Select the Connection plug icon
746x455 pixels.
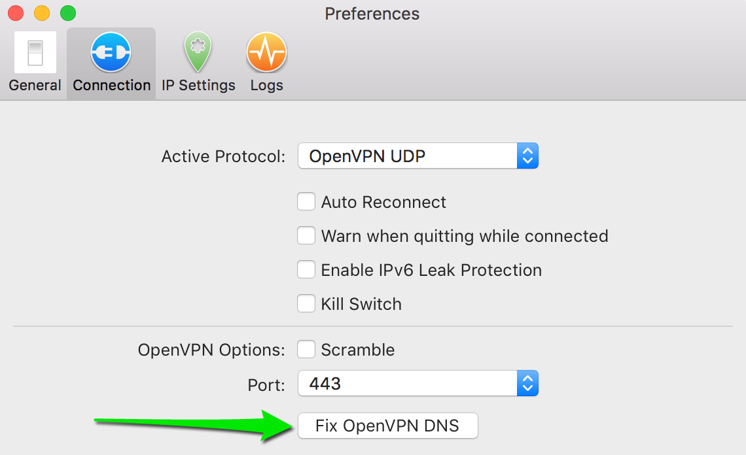(111, 52)
